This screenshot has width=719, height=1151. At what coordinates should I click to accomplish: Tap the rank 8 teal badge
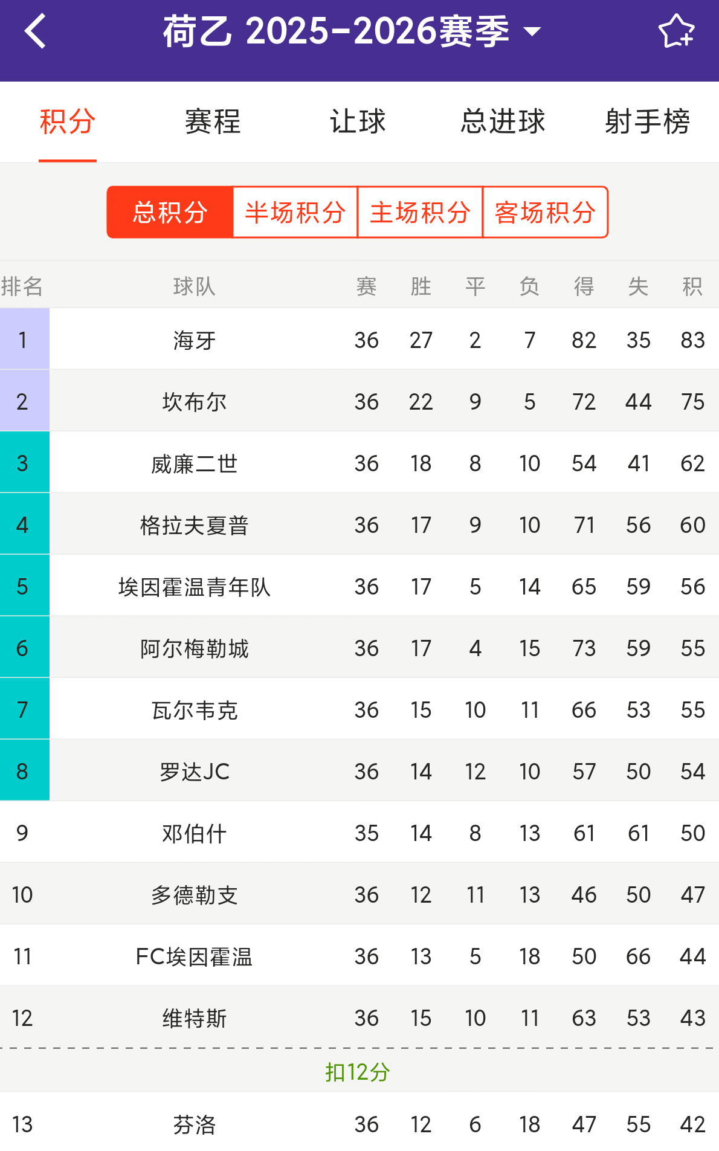coord(24,772)
